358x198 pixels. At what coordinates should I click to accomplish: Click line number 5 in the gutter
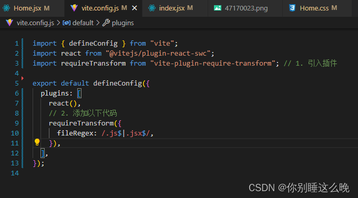(17, 84)
